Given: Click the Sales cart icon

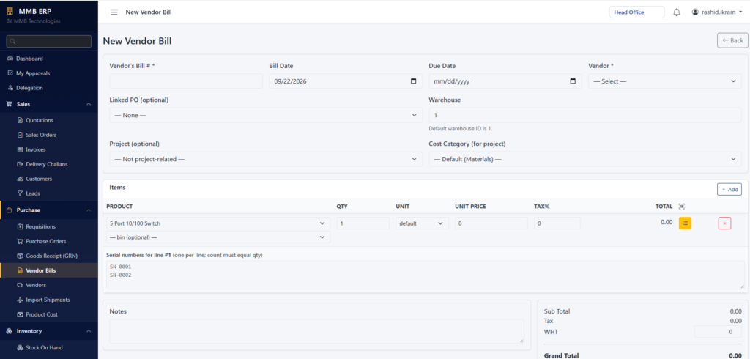Looking at the screenshot, I should [9, 104].
